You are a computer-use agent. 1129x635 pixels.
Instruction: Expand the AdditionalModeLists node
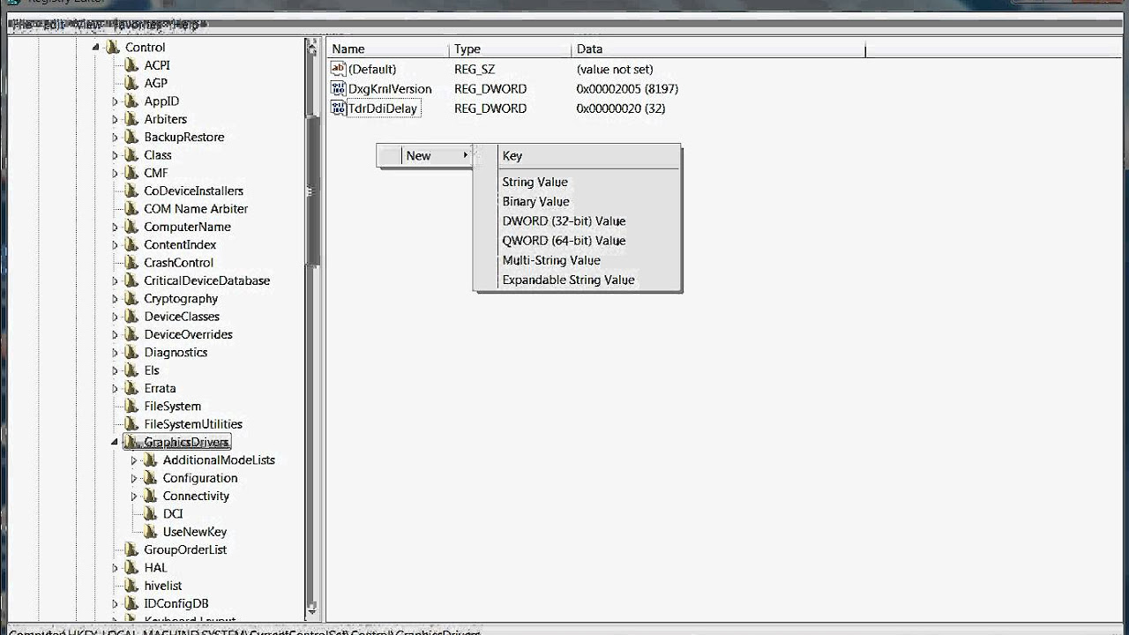click(x=134, y=460)
